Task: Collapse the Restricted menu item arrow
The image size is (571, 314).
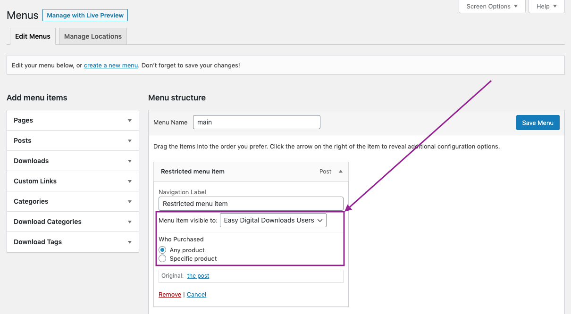Action: point(341,172)
